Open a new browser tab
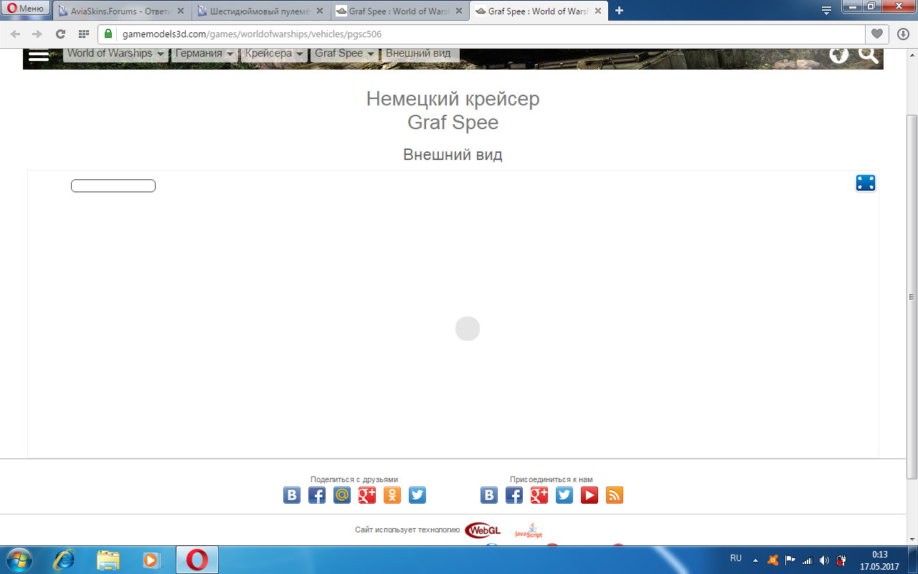Image resolution: width=918 pixels, height=574 pixels. pyautogui.click(x=620, y=10)
